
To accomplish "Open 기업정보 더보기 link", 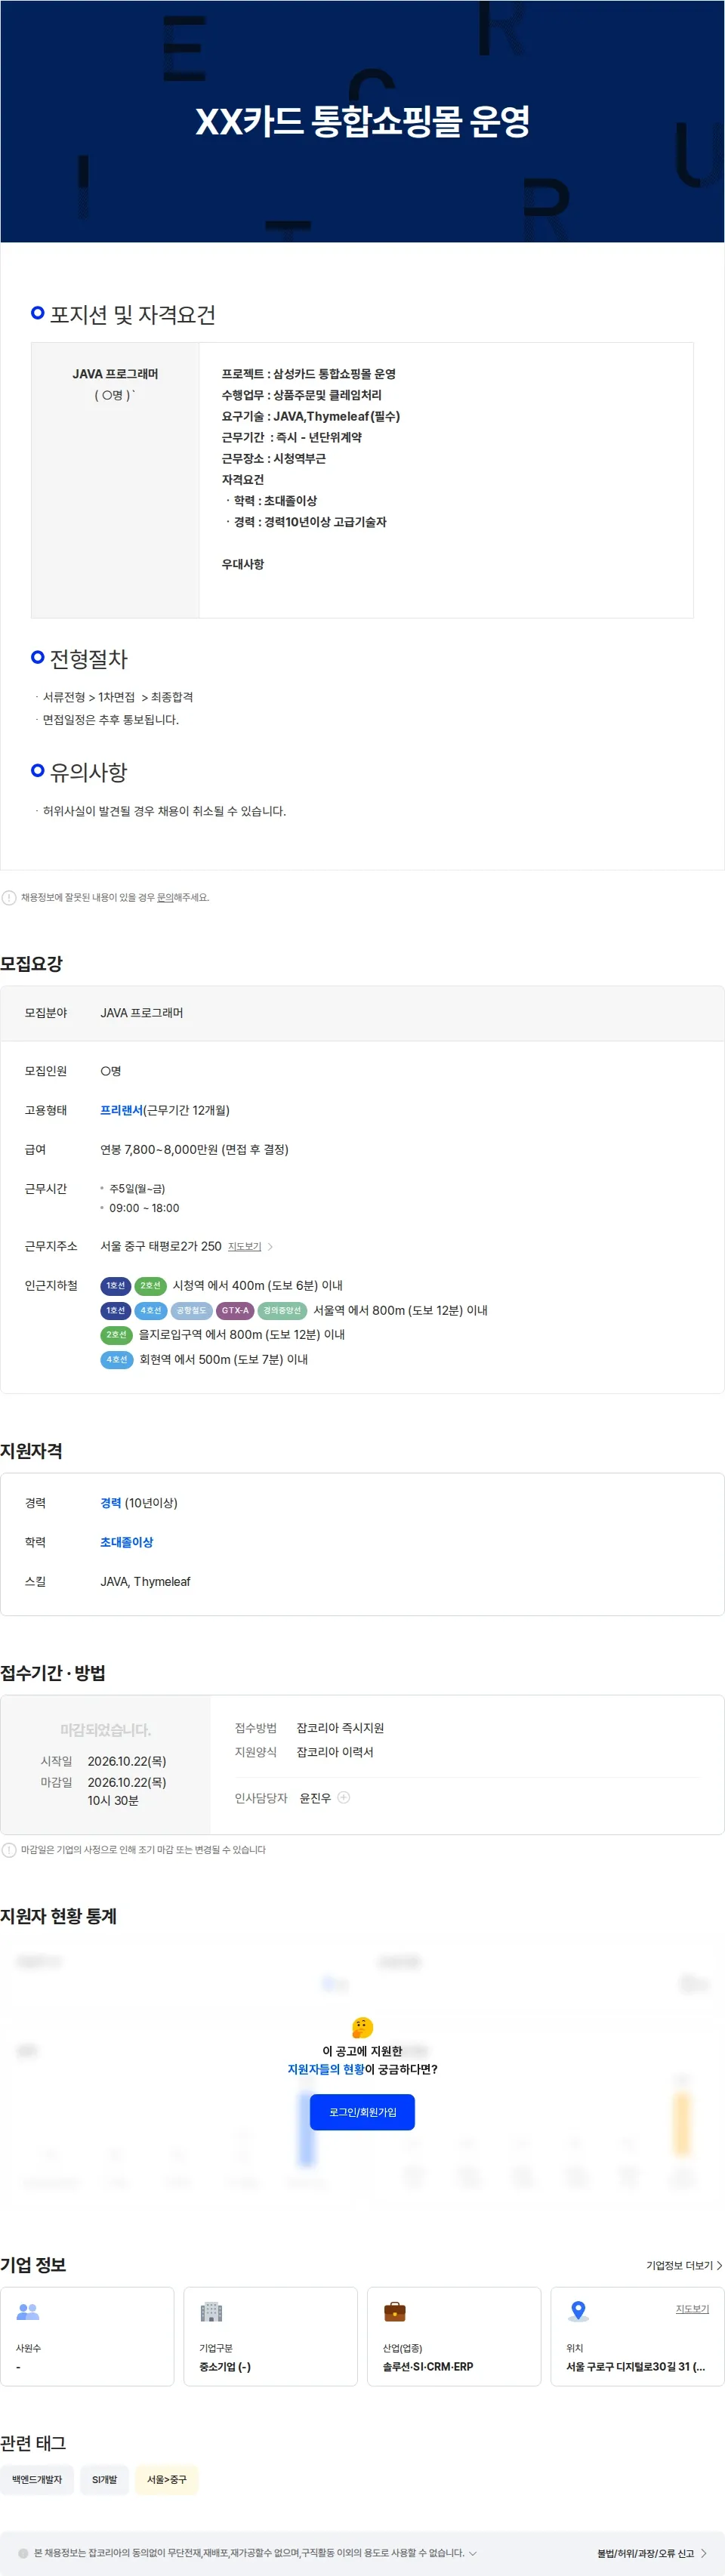I will click(684, 2265).
